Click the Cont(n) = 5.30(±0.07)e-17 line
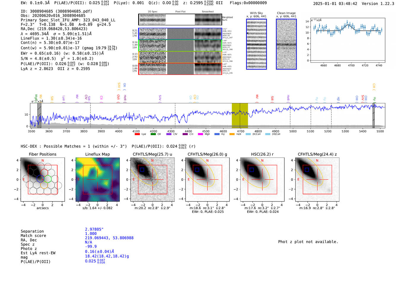Image resolution: width=415 pixels, height=282 pixels. coord(50,43)
